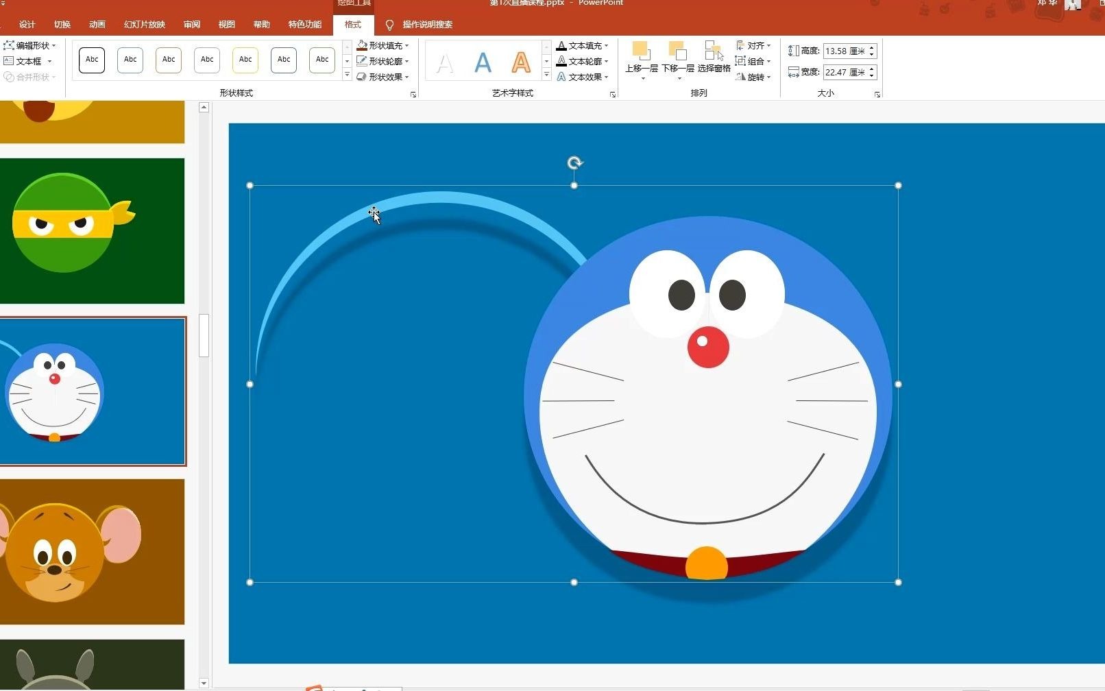Expand the WordArt styles gallery
This screenshot has height=691, width=1105.
(546, 75)
